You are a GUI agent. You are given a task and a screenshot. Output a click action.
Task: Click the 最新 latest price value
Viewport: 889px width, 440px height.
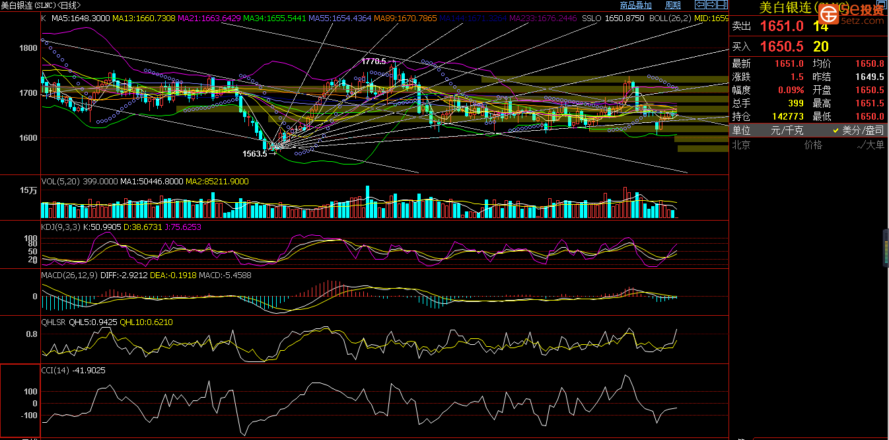(789, 63)
